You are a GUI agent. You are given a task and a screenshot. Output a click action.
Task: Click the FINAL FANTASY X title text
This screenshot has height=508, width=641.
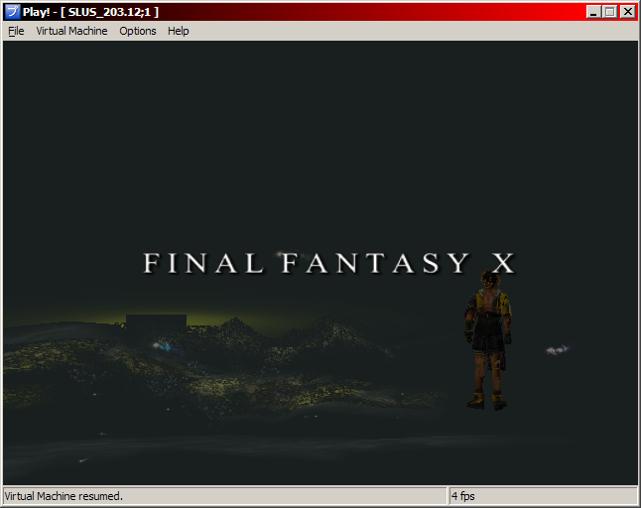(329, 263)
